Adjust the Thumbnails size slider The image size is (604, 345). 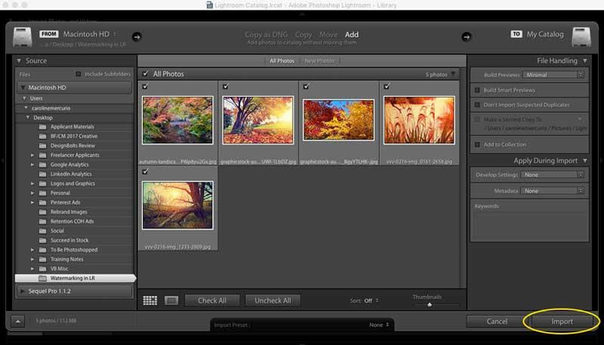click(429, 304)
